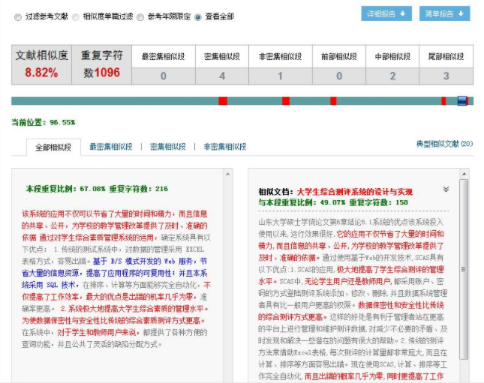Enable the 参考年限限定 radio option

140,16
